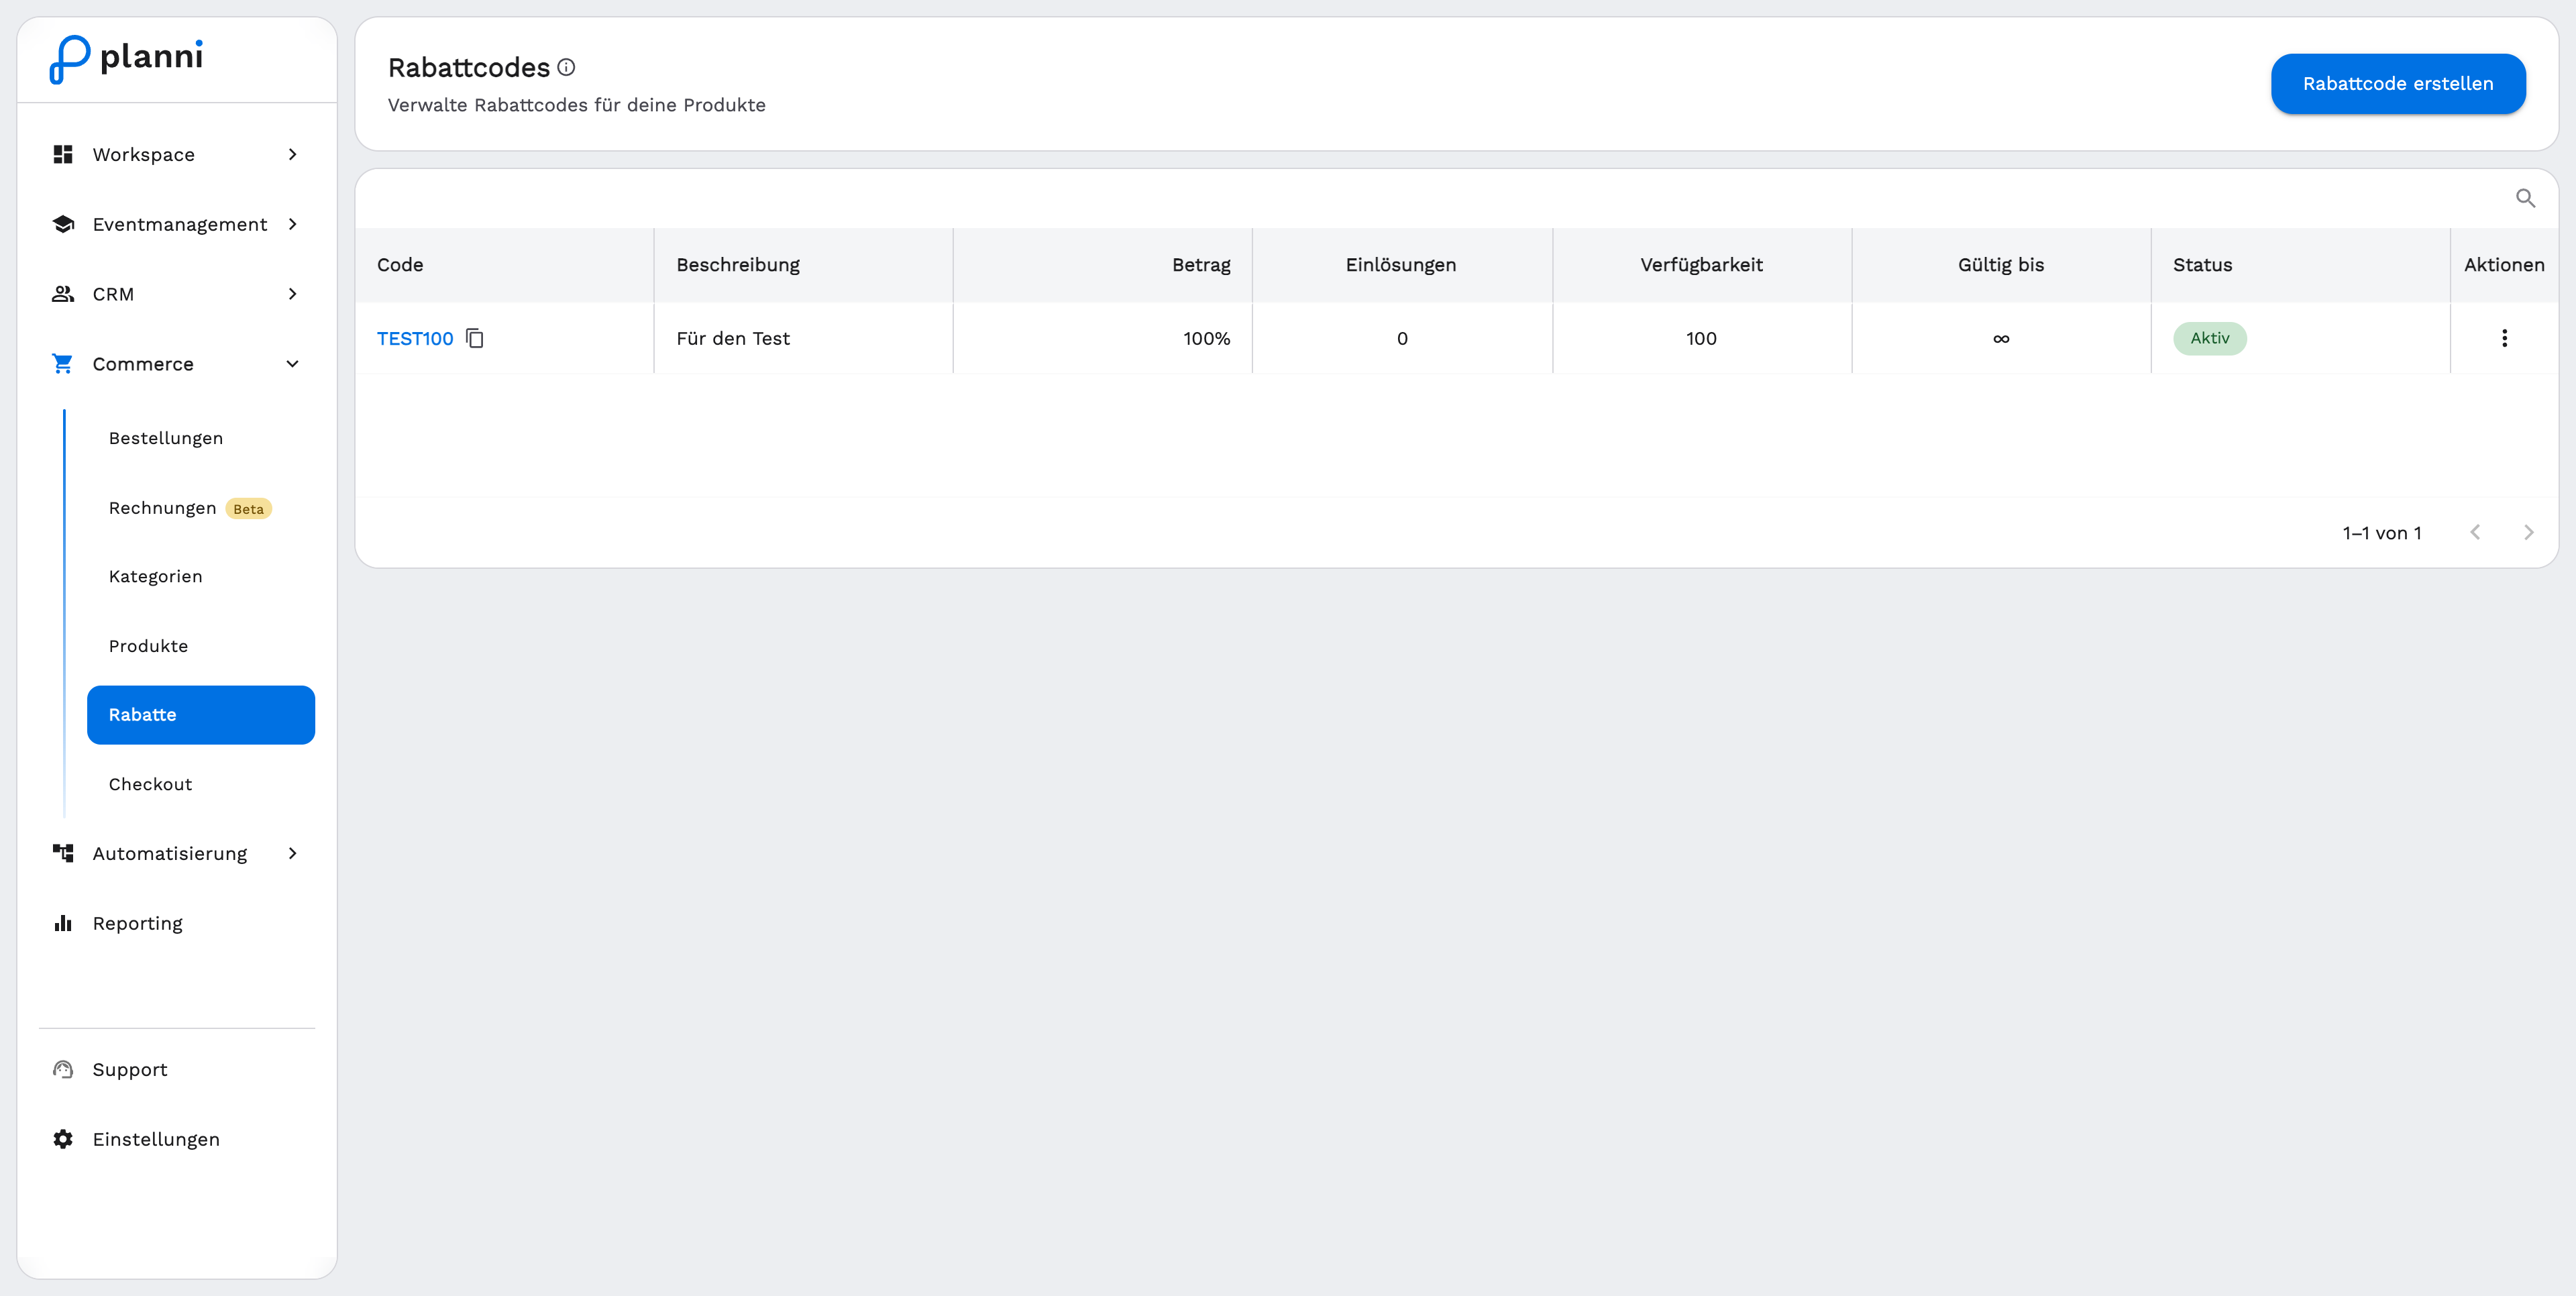Click the Beta badge beside Rechnungen
This screenshot has height=1296, width=2576.
(x=248, y=509)
